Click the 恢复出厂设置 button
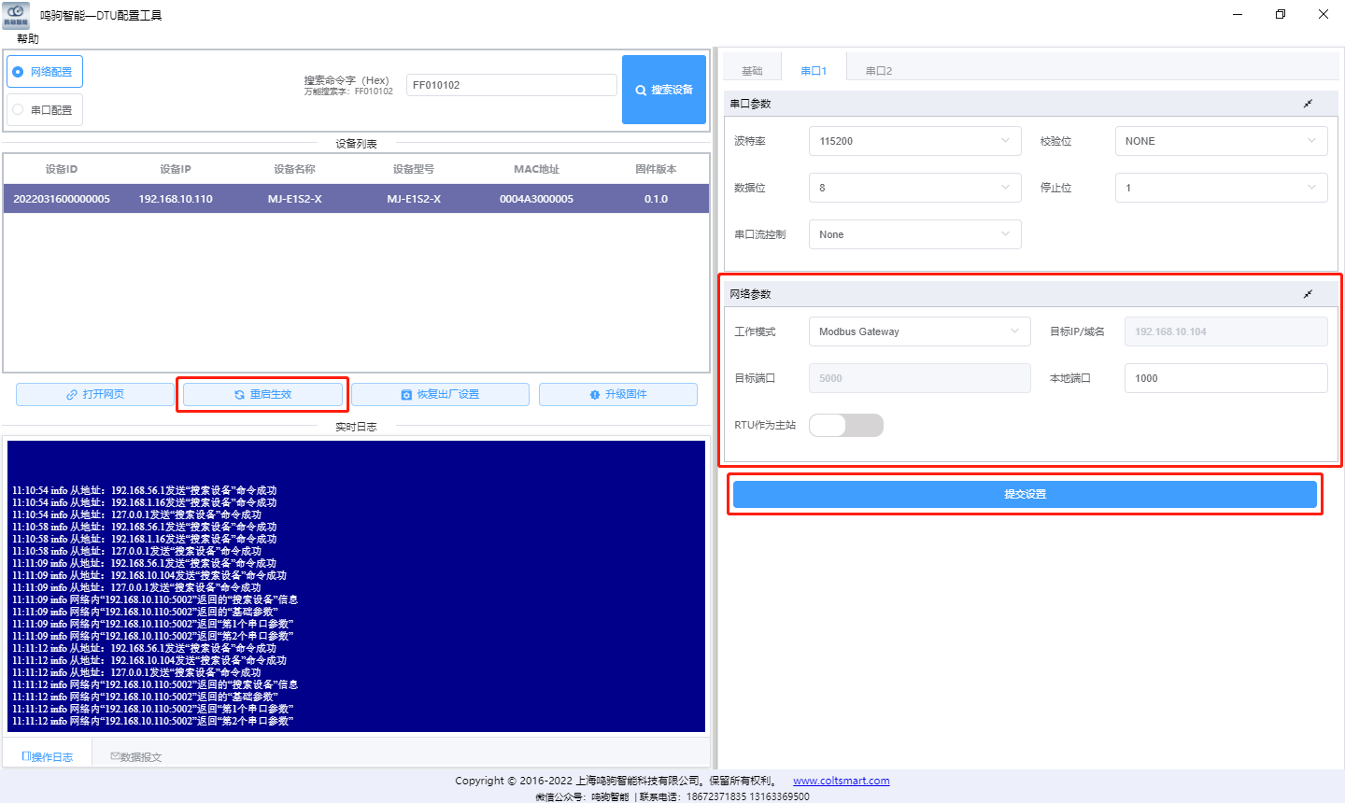 (440, 395)
